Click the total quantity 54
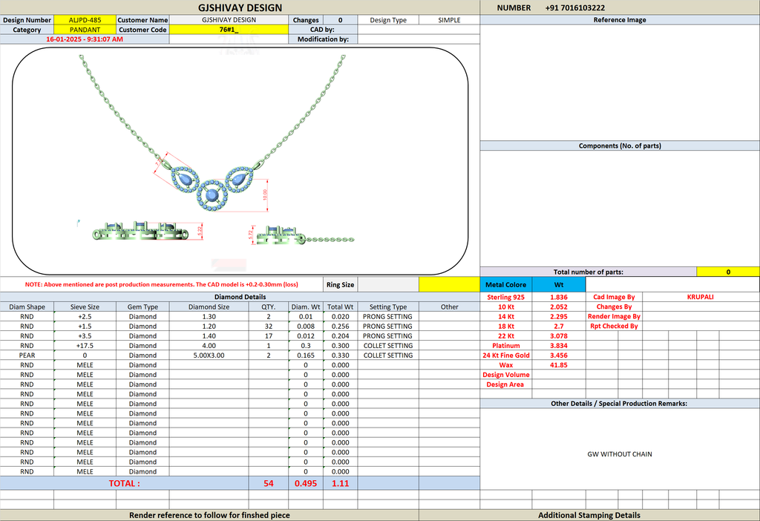This screenshot has width=760, height=521. click(x=269, y=483)
